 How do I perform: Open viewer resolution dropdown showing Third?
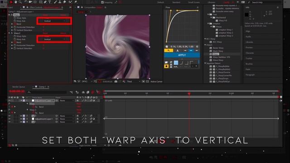click(x=134, y=81)
